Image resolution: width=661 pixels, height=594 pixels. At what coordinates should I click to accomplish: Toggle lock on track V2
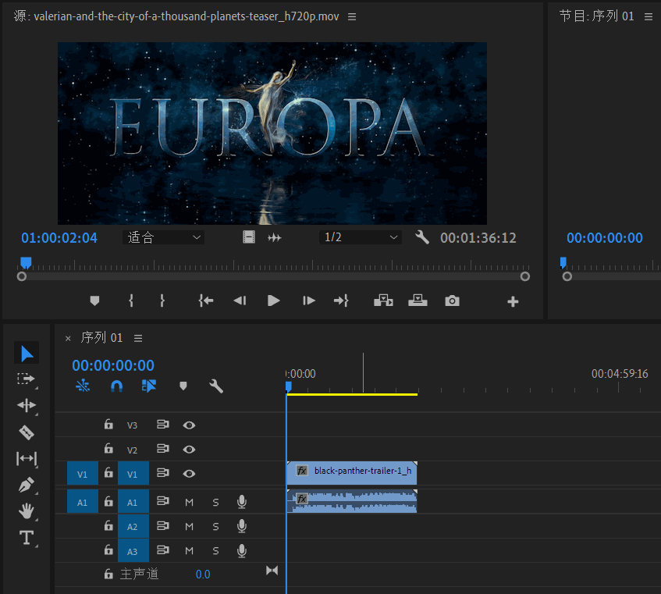pyautogui.click(x=108, y=450)
